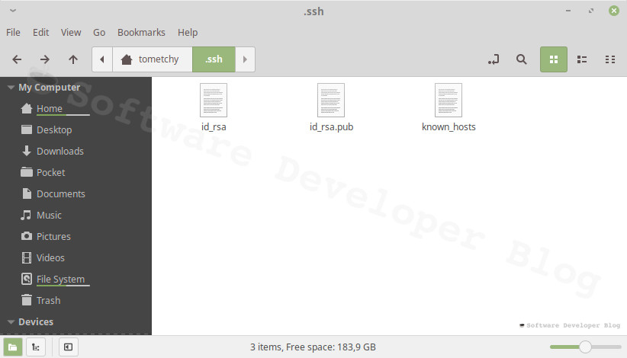Toggle location entry mode icon
This screenshot has height=358, width=627.
[494, 59]
